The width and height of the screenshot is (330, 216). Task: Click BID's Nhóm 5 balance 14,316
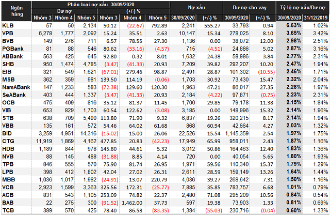[88, 133]
